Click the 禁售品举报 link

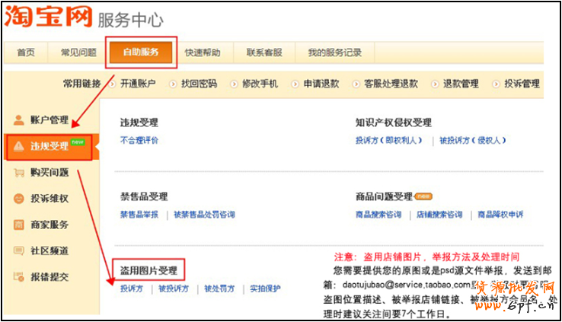pos(139,215)
